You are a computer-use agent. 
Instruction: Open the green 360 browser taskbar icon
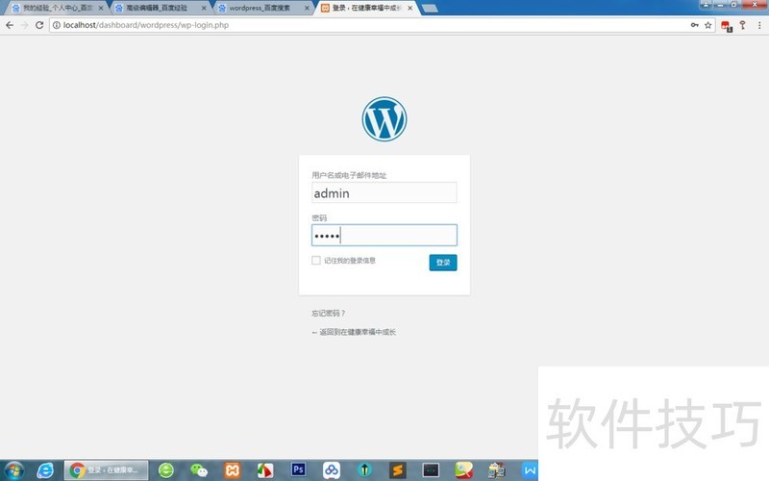click(165, 470)
